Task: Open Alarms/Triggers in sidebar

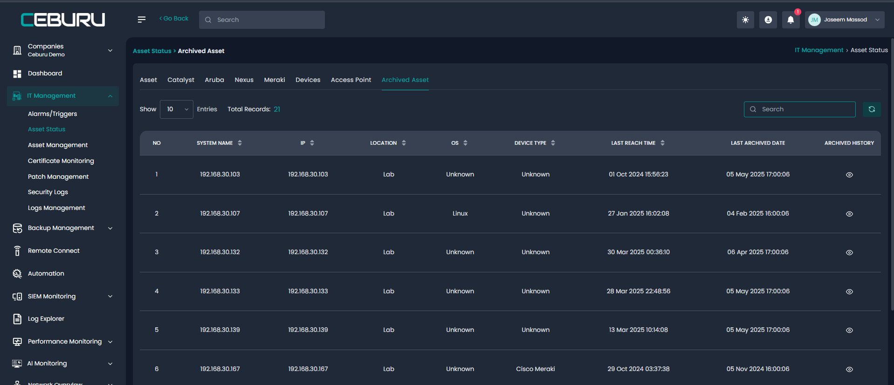Action: [52, 114]
